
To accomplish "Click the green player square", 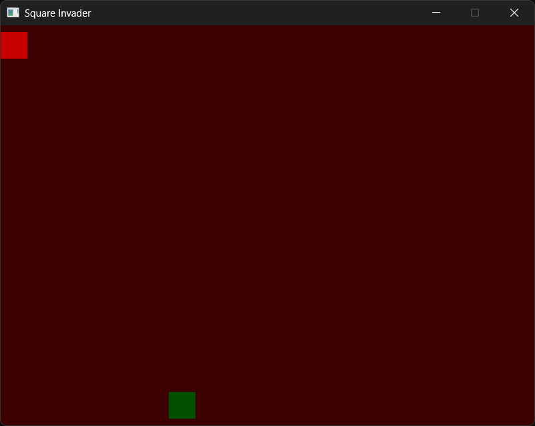I will pos(182,405).
